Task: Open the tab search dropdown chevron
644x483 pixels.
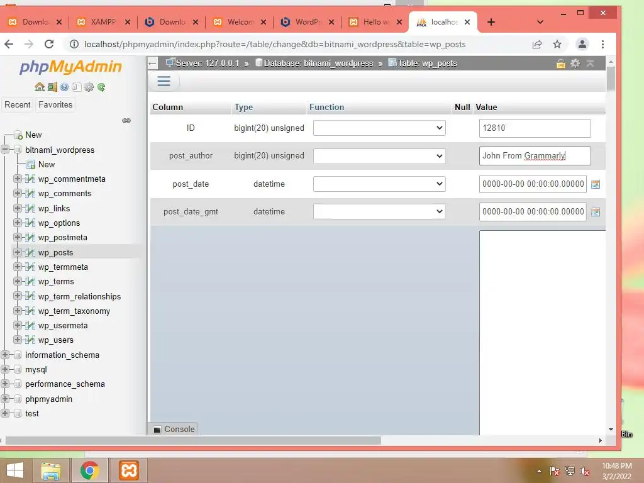Action: tap(540, 22)
